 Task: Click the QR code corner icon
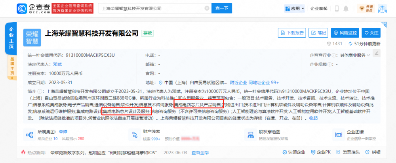(x=384, y=25)
